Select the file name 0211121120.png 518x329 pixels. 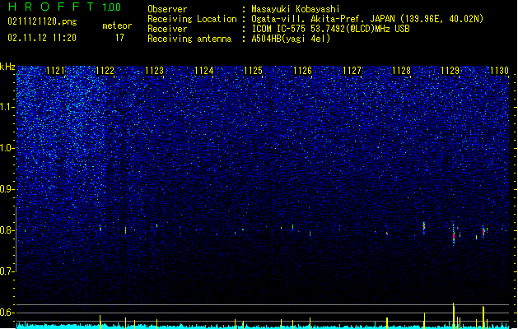[x=42, y=21]
